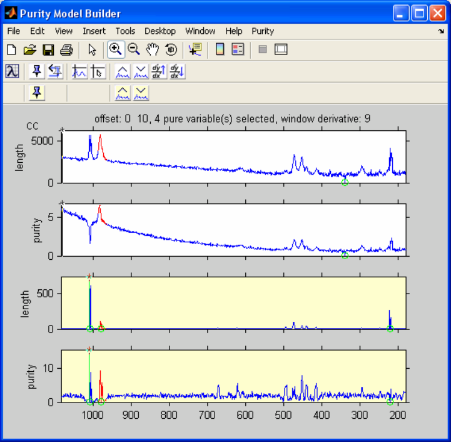Screen dimensions: 451x442
Task: Activate the Data Cursor tool
Action: pos(195,49)
